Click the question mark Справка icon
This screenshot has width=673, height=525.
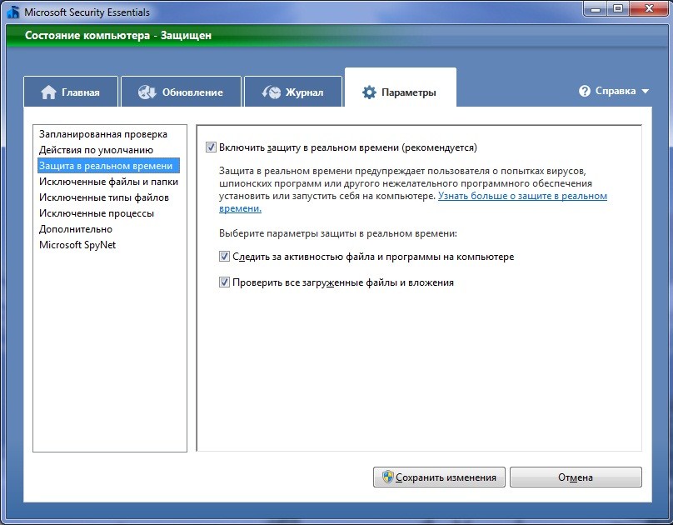585,91
